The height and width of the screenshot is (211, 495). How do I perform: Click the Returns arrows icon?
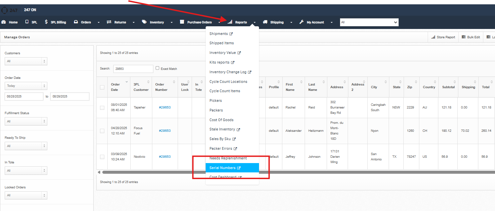point(109,22)
